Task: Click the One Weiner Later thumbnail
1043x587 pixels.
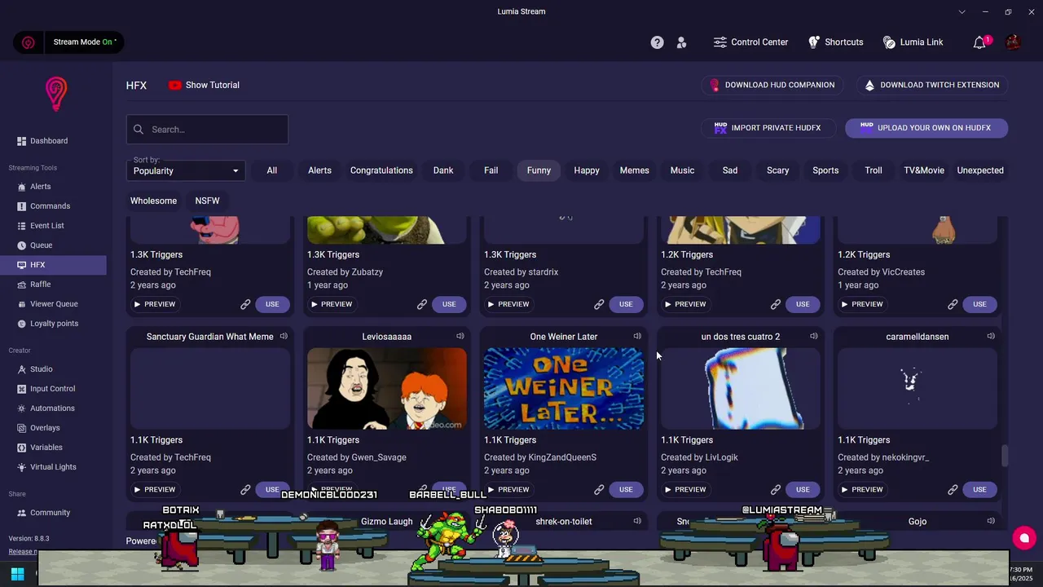Action: pos(564,388)
